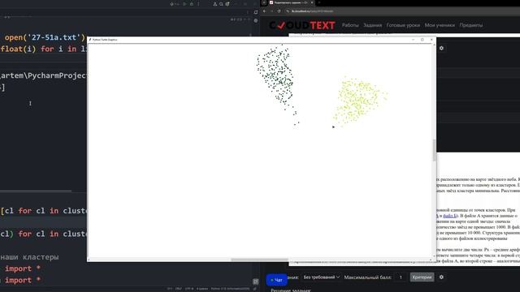Open the gear icon beside the turtle window
The height and width of the screenshot is (292, 520).
click(441, 48)
